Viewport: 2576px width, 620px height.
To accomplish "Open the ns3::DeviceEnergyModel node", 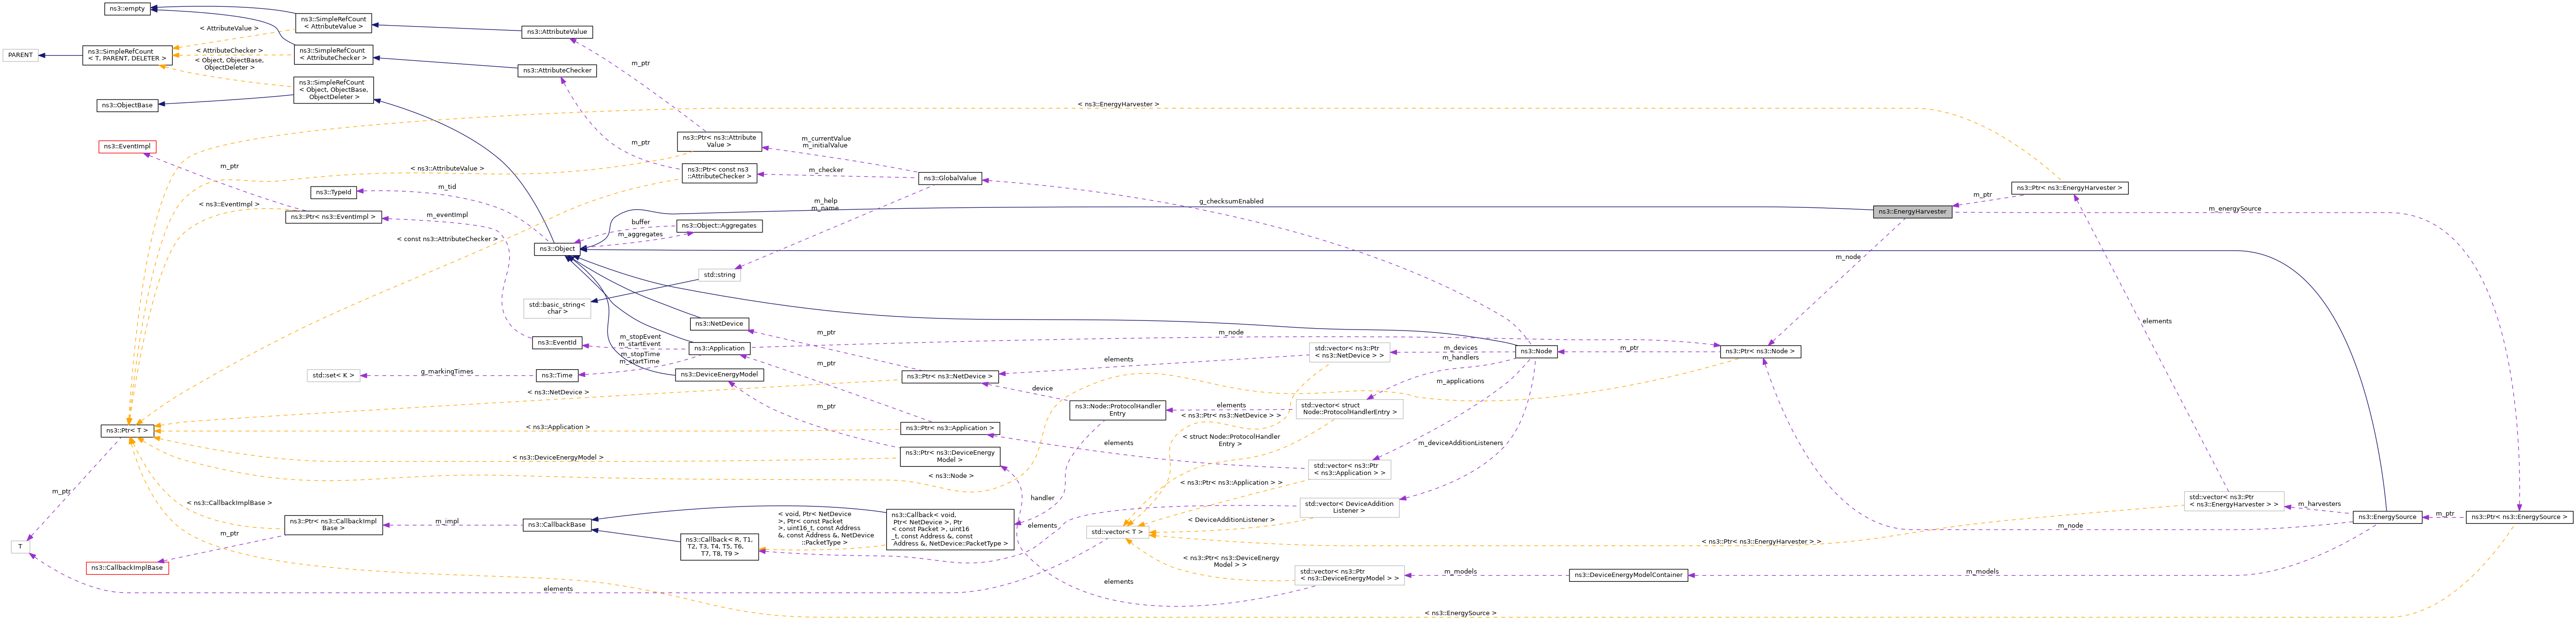I will (719, 375).
